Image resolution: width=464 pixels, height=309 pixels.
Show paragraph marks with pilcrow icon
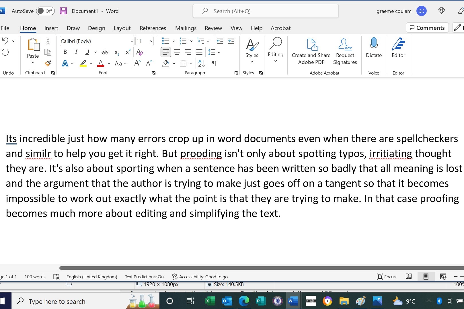click(x=214, y=63)
